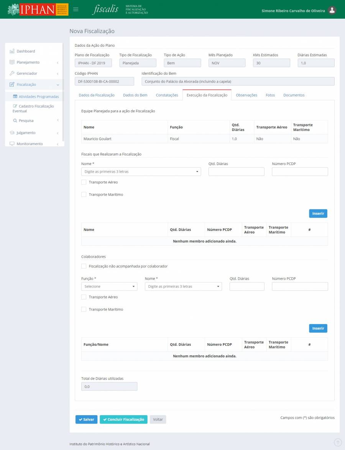Expand the Planejamento sidebar menu
The image size is (345, 450).
point(34,62)
